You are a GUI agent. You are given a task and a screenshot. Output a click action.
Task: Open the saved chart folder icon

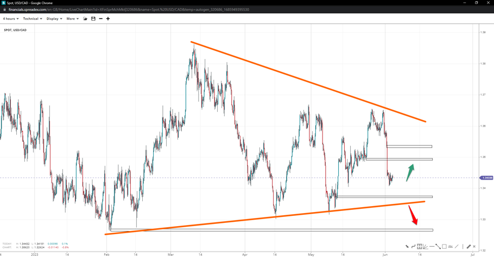85,19
